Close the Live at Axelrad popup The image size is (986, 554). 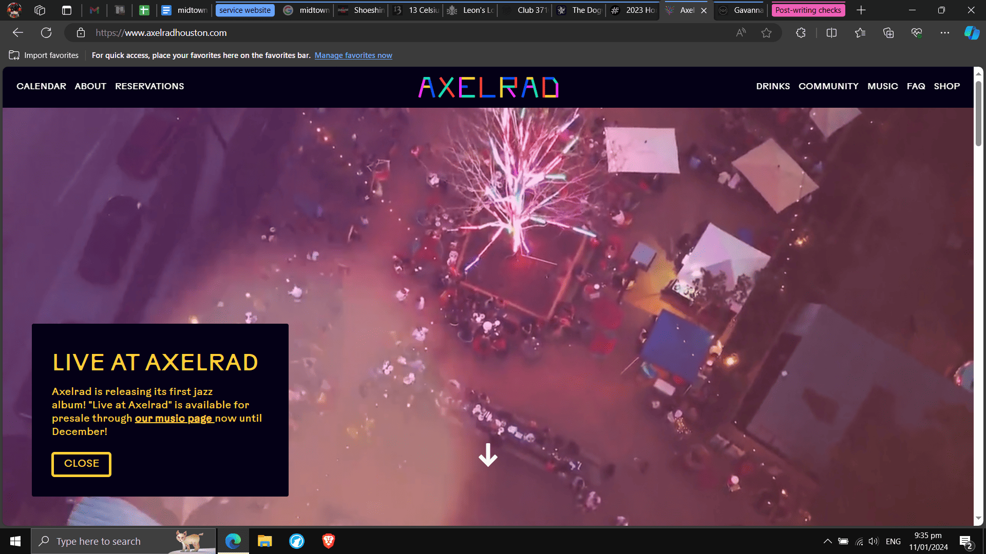[x=81, y=464]
